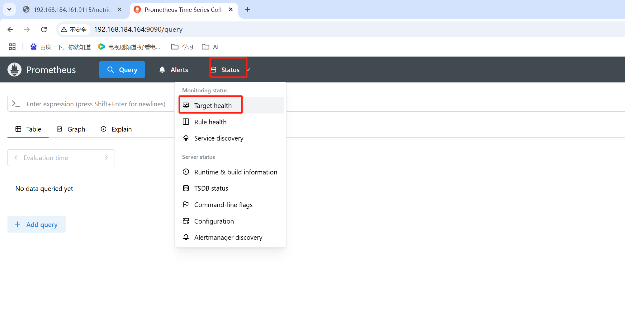Click the browser address bar URL
This screenshot has height=324, width=625.
[138, 30]
